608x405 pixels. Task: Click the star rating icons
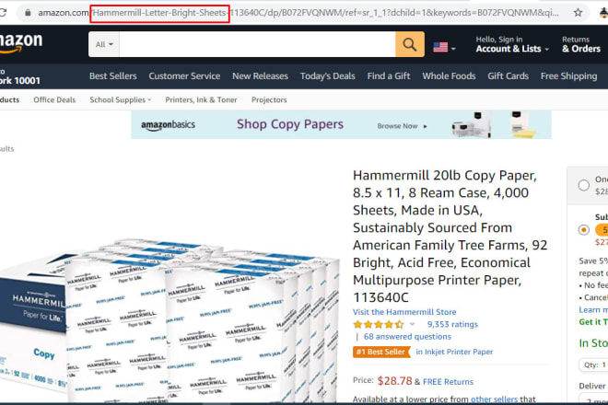(378, 324)
